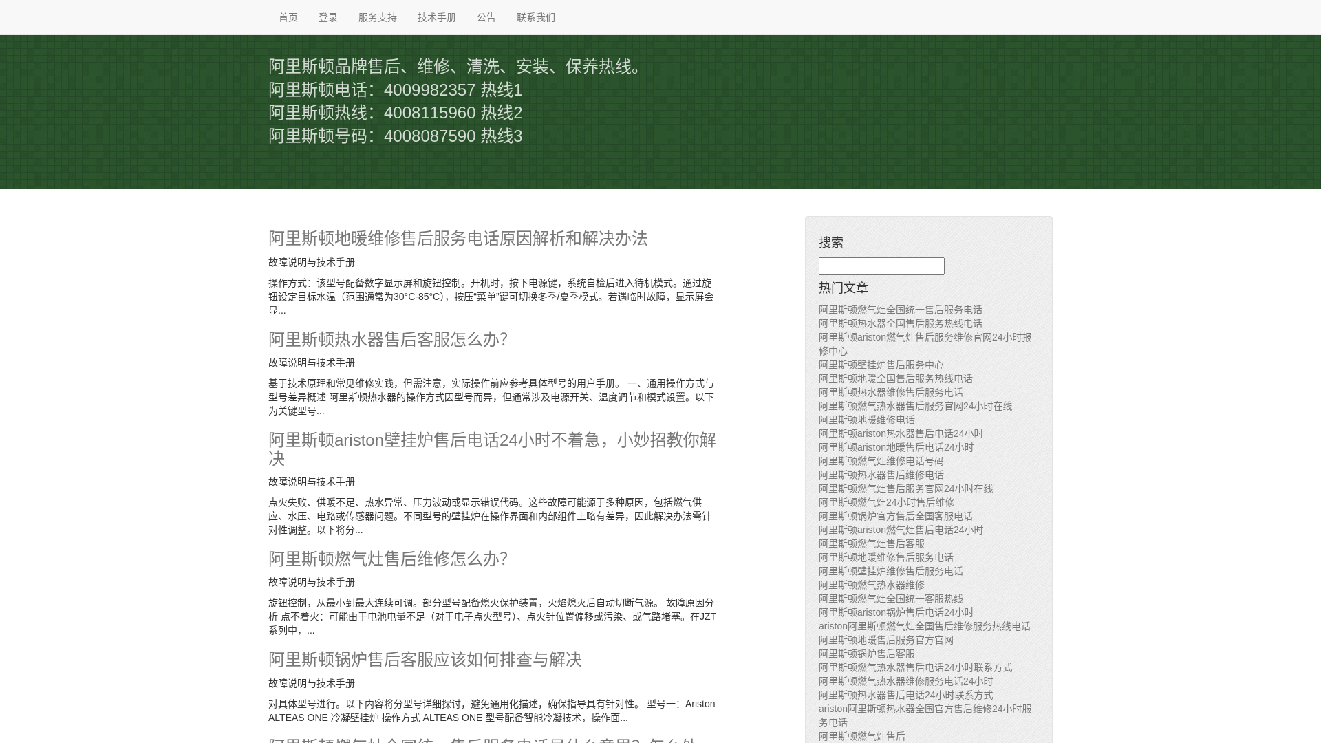Click the hotline text 4008115960 热线2
1321x743 pixels.
tap(453, 113)
